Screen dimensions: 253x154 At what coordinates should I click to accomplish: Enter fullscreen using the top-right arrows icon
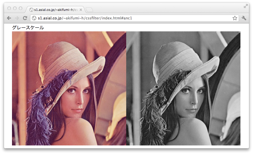[x=246, y=6]
